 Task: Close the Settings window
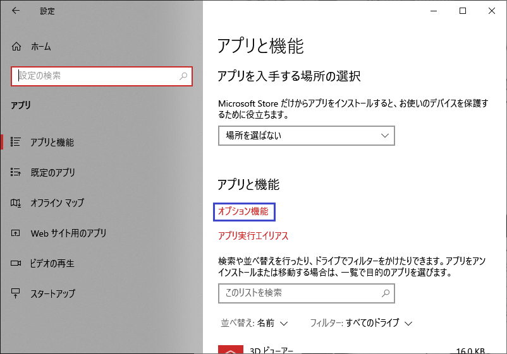tap(492, 11)
